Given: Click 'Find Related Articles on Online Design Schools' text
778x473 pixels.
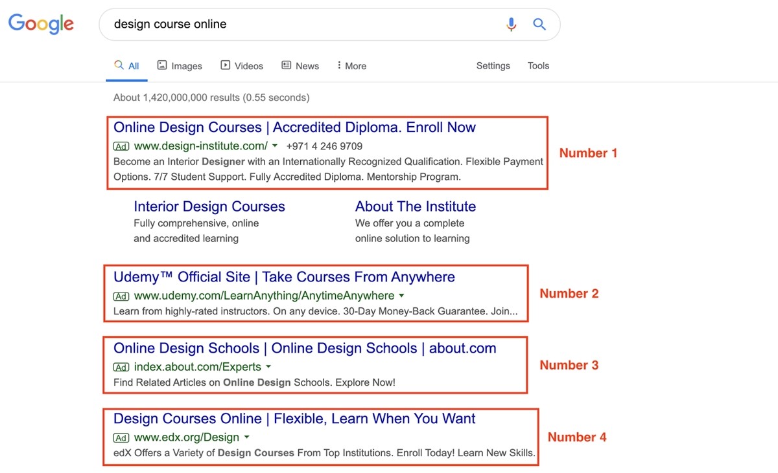Looking at the screenshot, I should [x=254, y=382].
